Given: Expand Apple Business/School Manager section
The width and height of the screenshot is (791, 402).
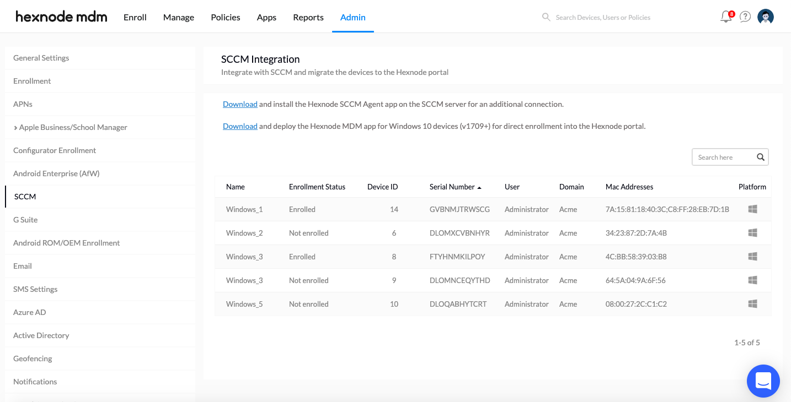Looking at the screenshot, I should [15, 127].
